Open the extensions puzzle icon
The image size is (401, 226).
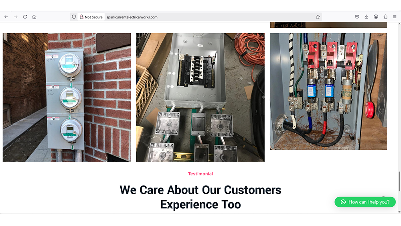[385, 17]
